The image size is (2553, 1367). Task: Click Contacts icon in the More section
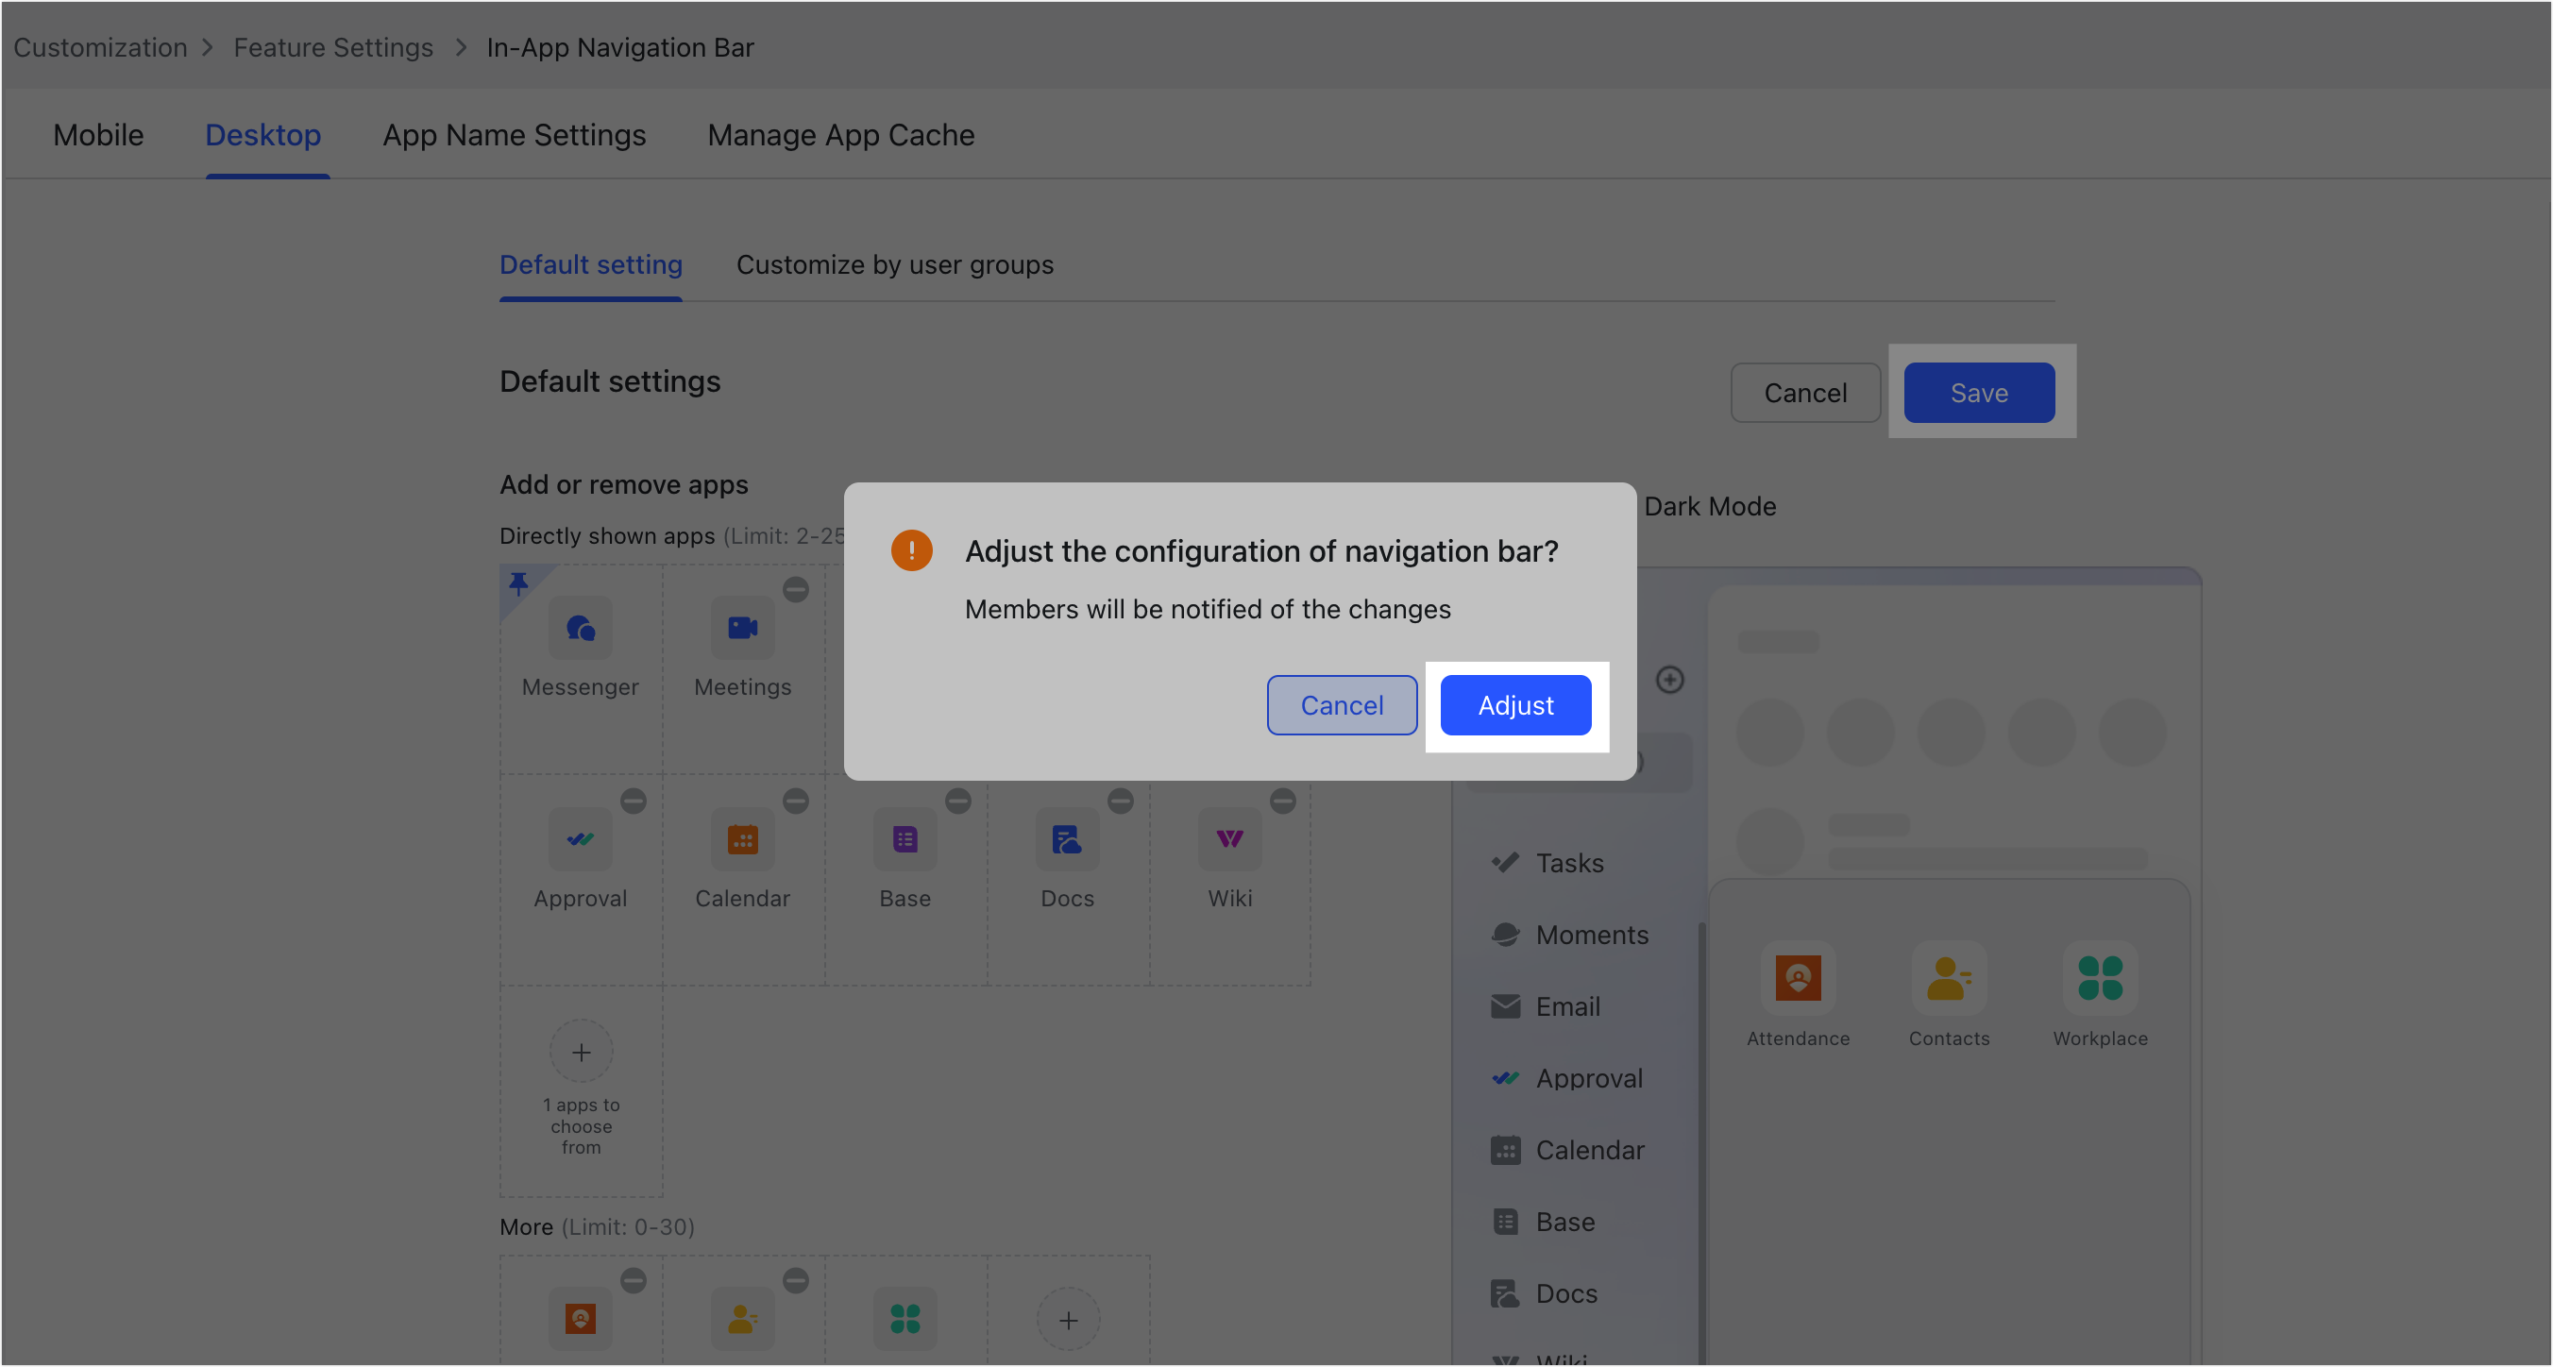pyautogui.click(x=742, y=1317)
